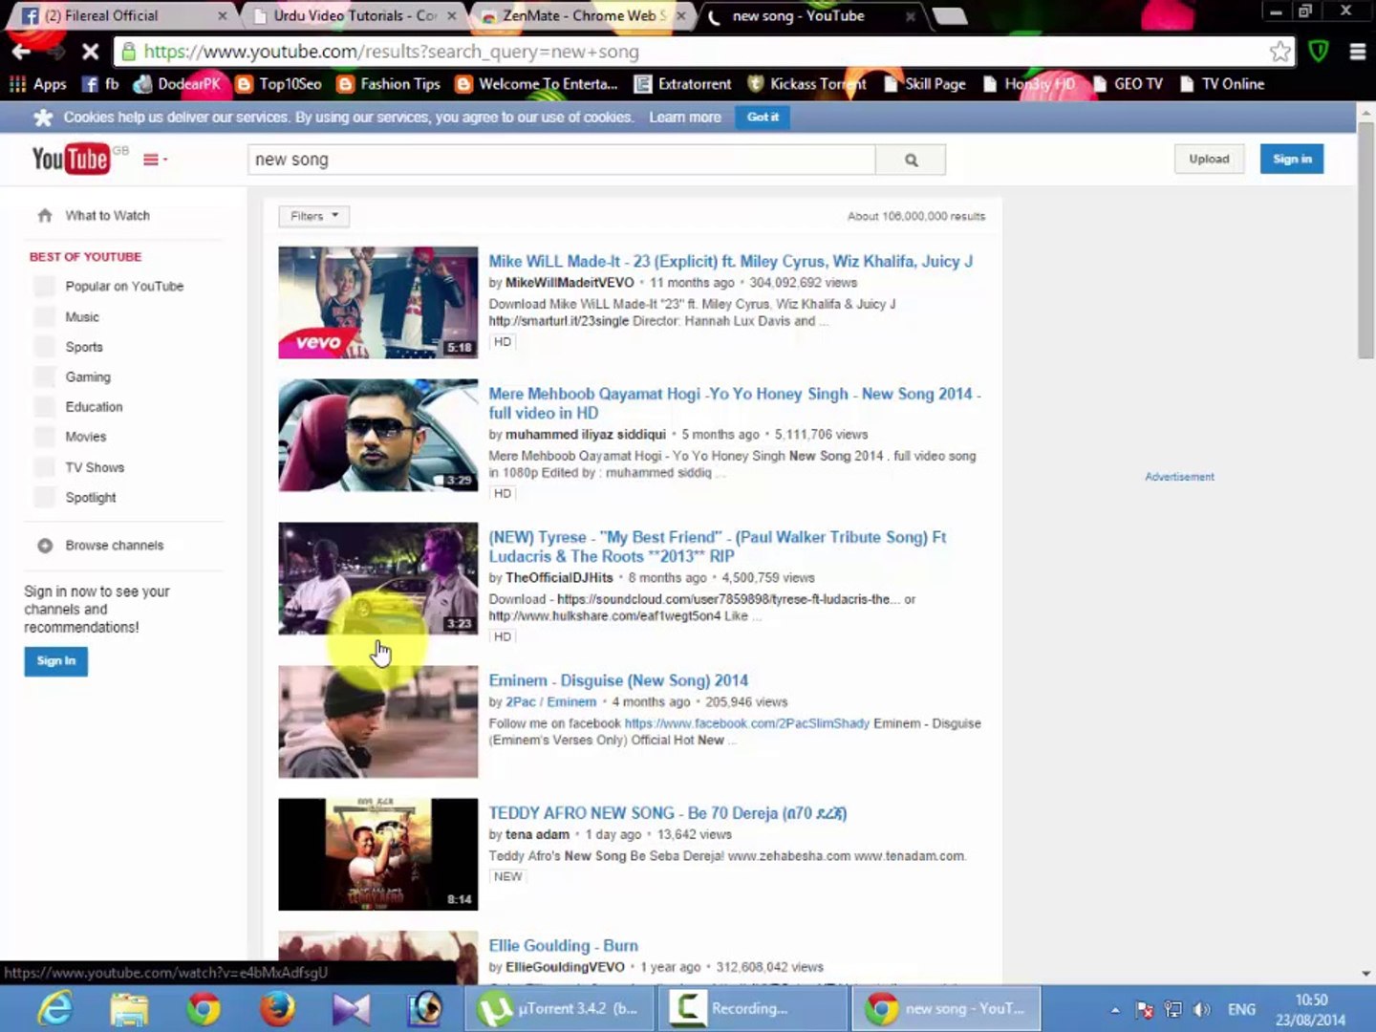Focus the YouTube search field containing new song

(562, 160)
